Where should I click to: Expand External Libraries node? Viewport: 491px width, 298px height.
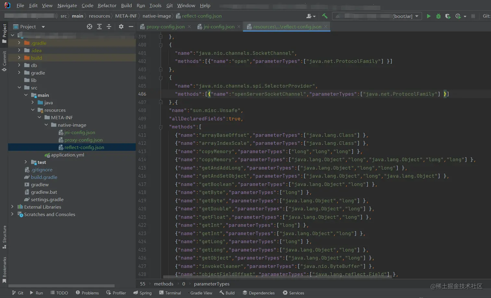tap(12, 207)
